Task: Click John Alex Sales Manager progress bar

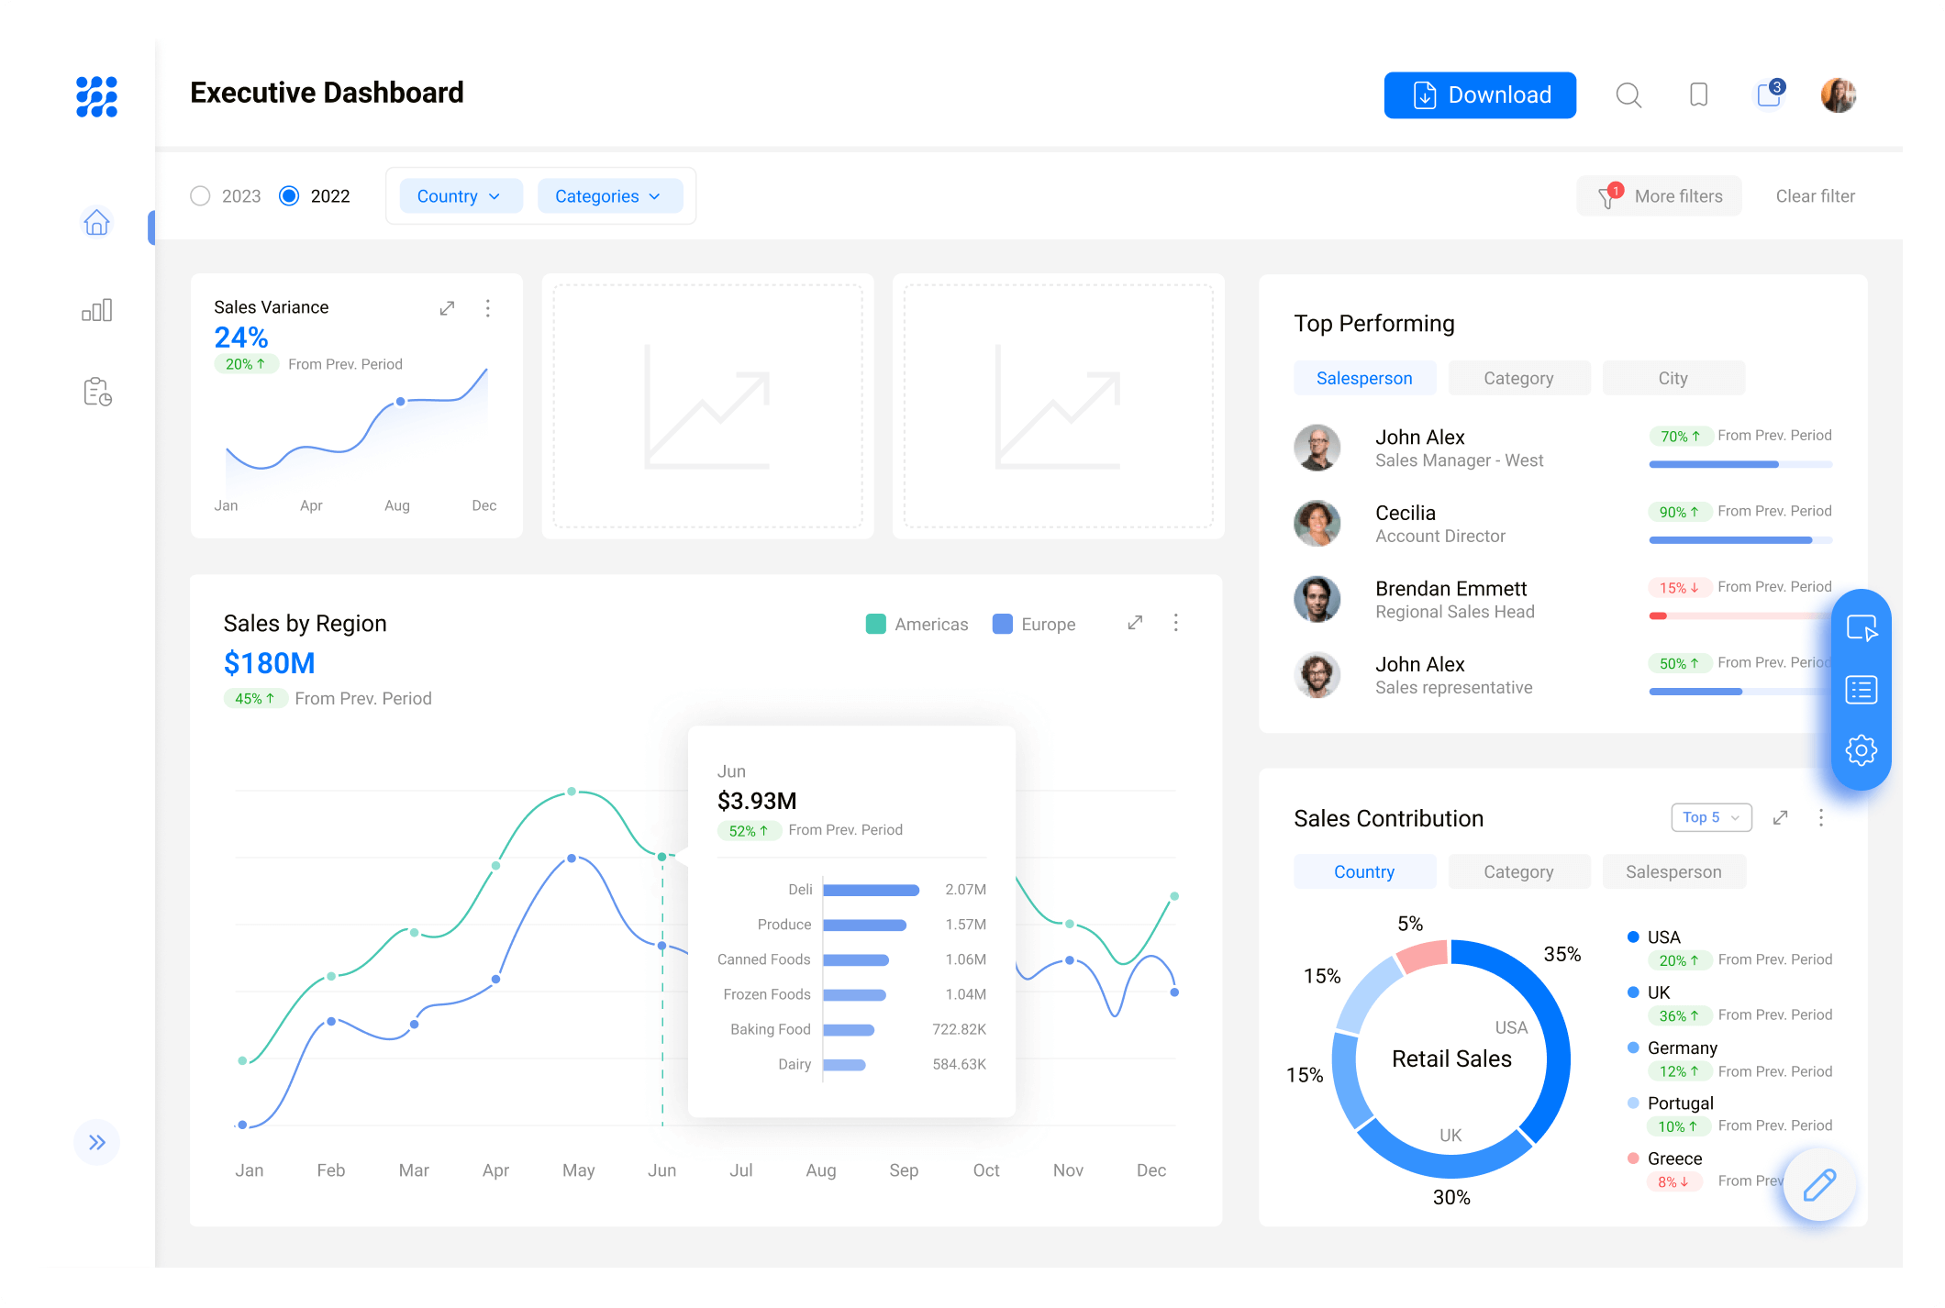Action: click(1740, 464)
